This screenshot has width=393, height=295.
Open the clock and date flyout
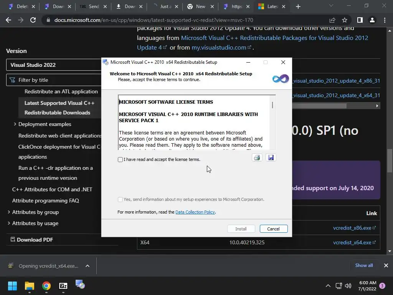367,286
